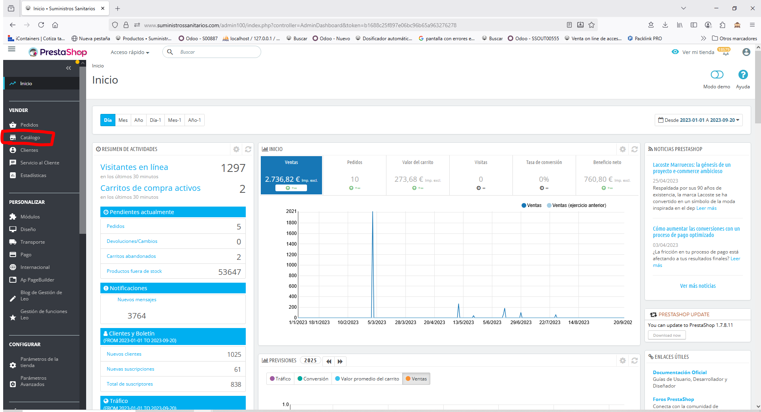Click the hamburger menu beside PrestaShop logo
This screenshot has width=761, height=412.
pyautogui.click(x=12, y=49)
